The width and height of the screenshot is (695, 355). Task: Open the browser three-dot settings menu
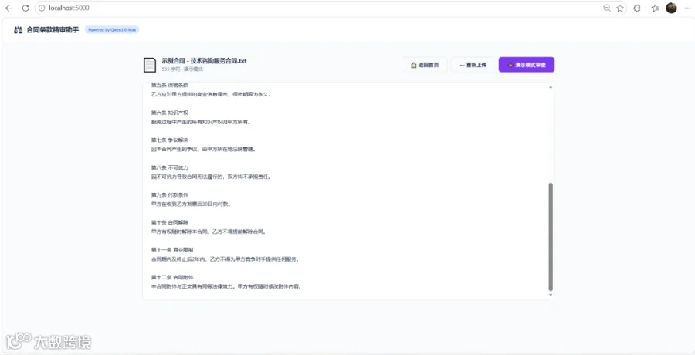687,8
